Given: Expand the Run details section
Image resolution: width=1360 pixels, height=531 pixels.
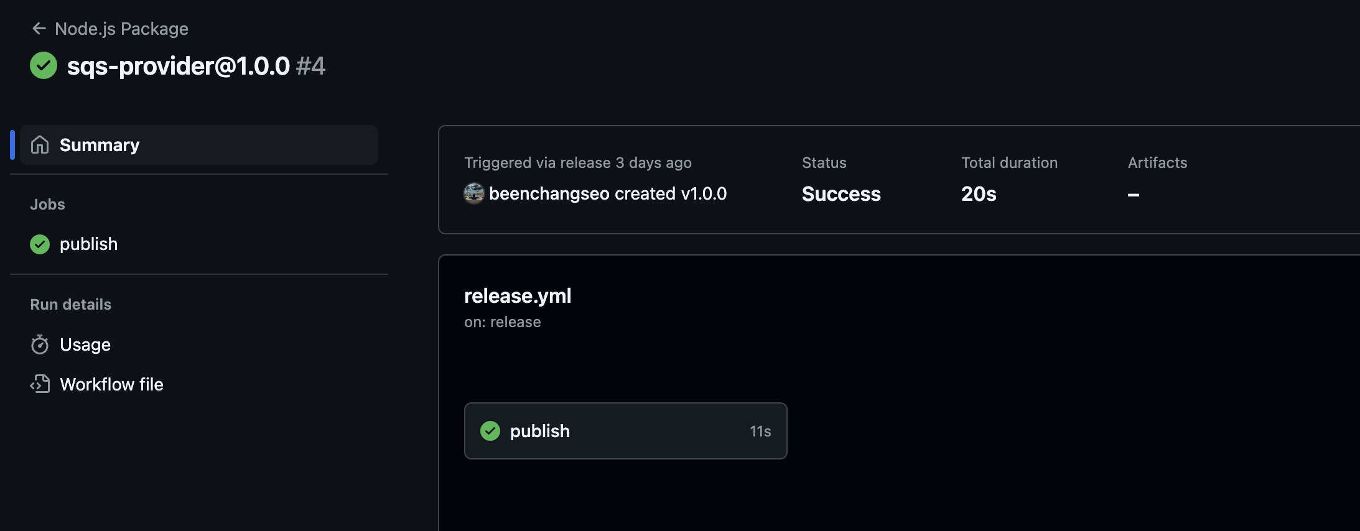Looking at the screenshot, I should (70, 304).
